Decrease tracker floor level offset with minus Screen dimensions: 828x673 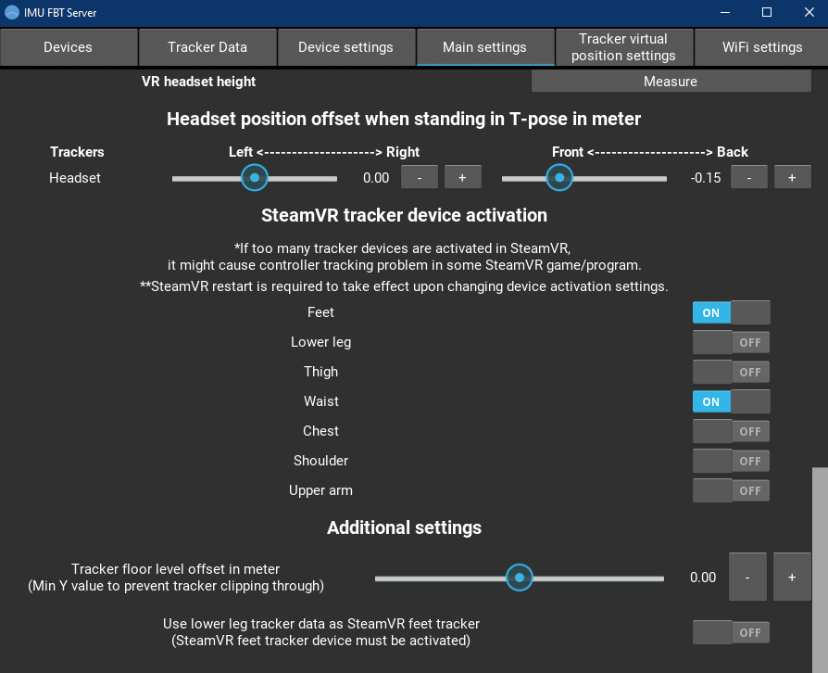[747, 577]
